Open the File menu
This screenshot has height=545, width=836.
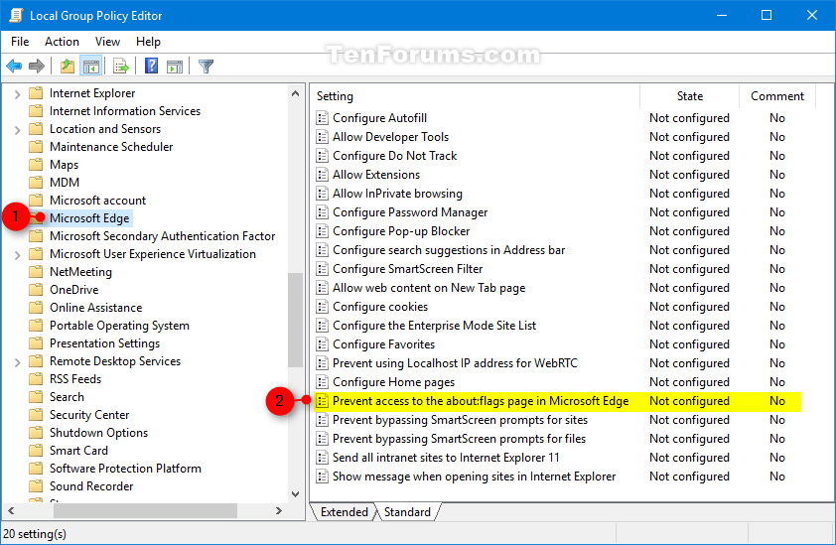20,42
